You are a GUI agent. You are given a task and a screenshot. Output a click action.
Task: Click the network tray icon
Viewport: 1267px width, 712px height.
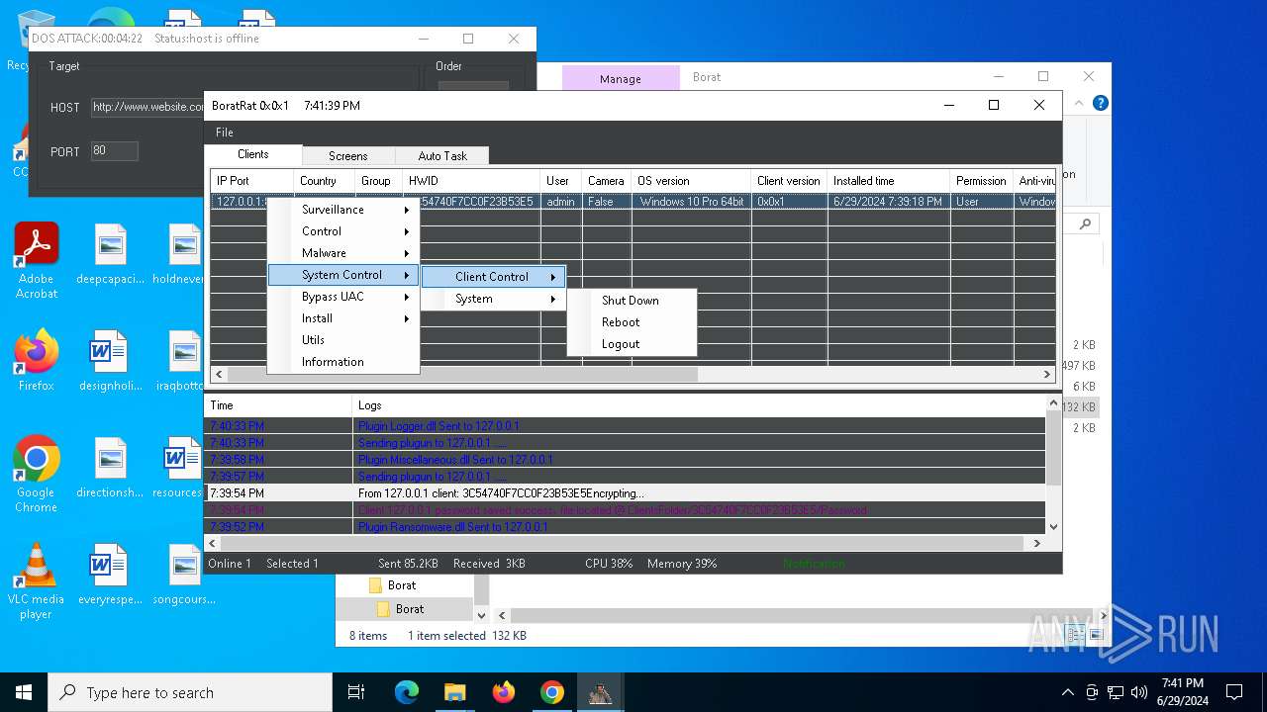(1116, 692)
